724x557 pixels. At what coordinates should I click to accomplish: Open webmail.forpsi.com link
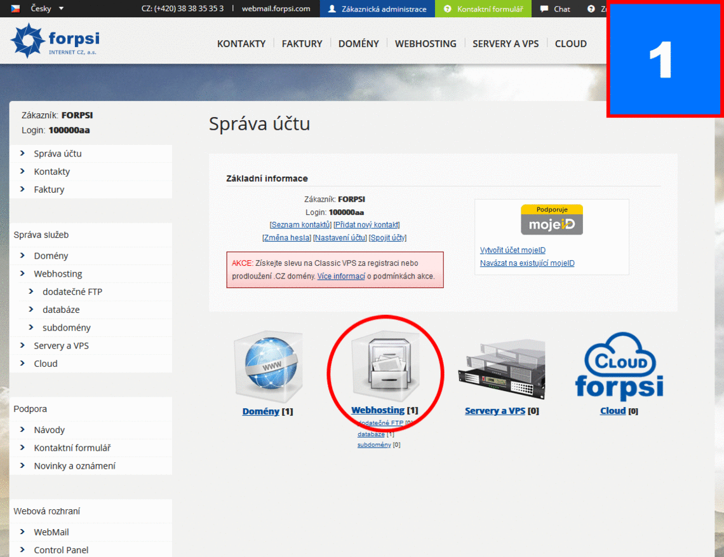276,9
